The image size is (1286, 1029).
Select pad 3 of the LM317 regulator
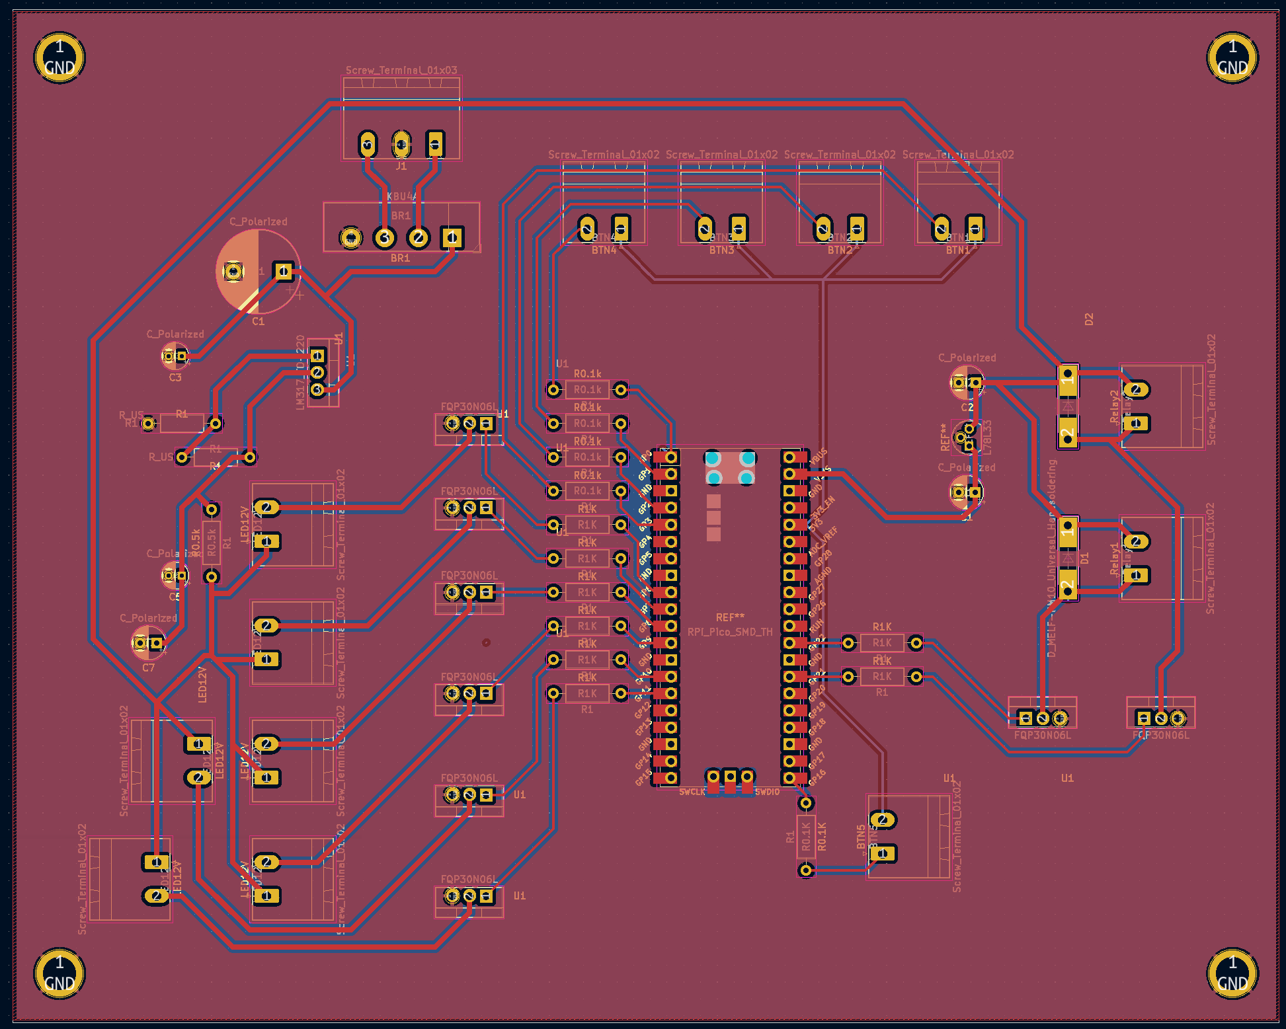(317, 390)
